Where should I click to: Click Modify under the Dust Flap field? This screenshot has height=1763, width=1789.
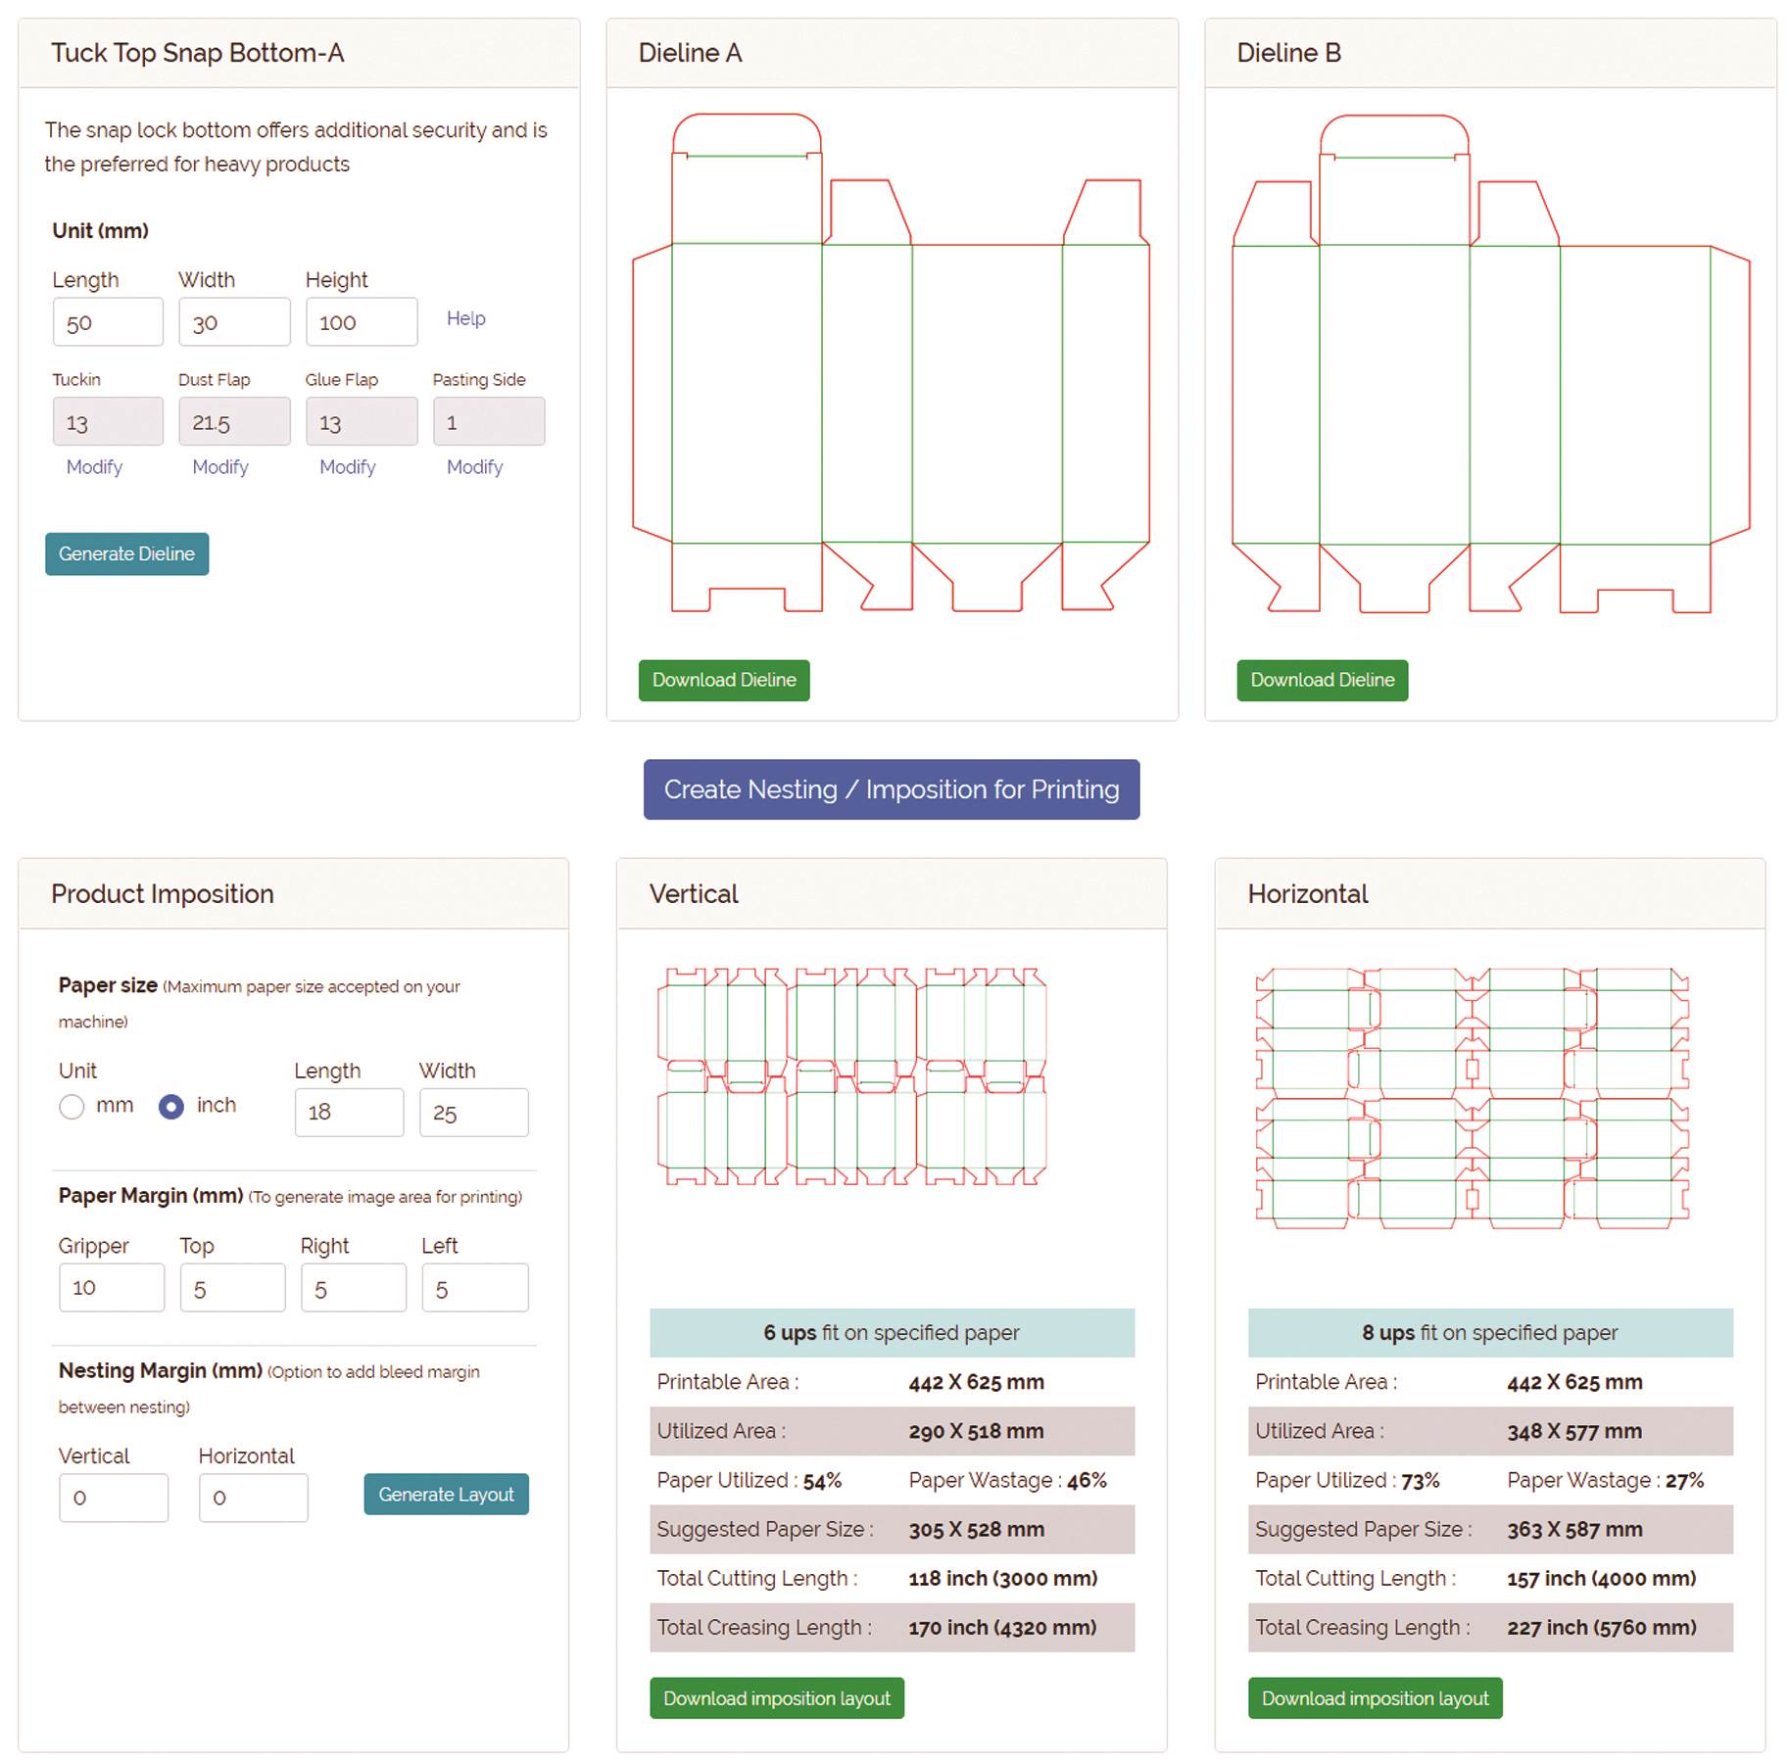point(220,467)
